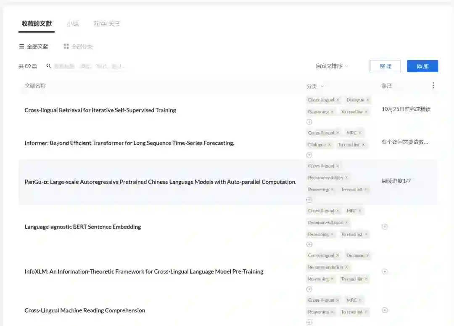Remove MRC tag from Language-agnostic BERT paper

[360, 211]
